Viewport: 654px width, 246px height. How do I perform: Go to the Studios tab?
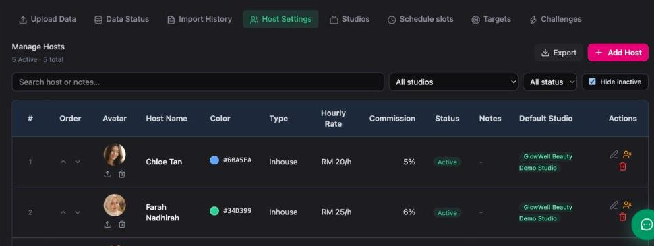[x=349, y=19]
